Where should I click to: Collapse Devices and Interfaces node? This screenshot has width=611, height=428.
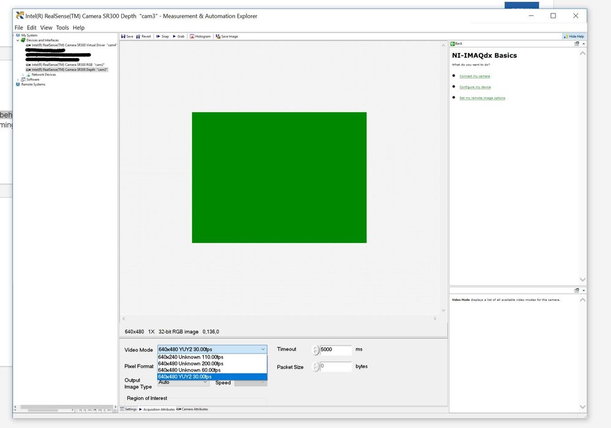click(18, 40)
